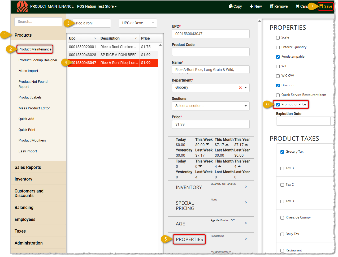Viewport: 338px width, 257px height.
Task: Toggle the Scale checkbox
Action: click(x=278, y=38)
